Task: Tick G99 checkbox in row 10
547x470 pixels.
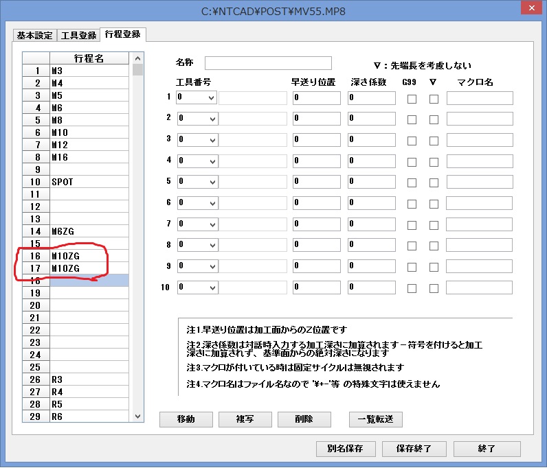Action: click(412, 288)
